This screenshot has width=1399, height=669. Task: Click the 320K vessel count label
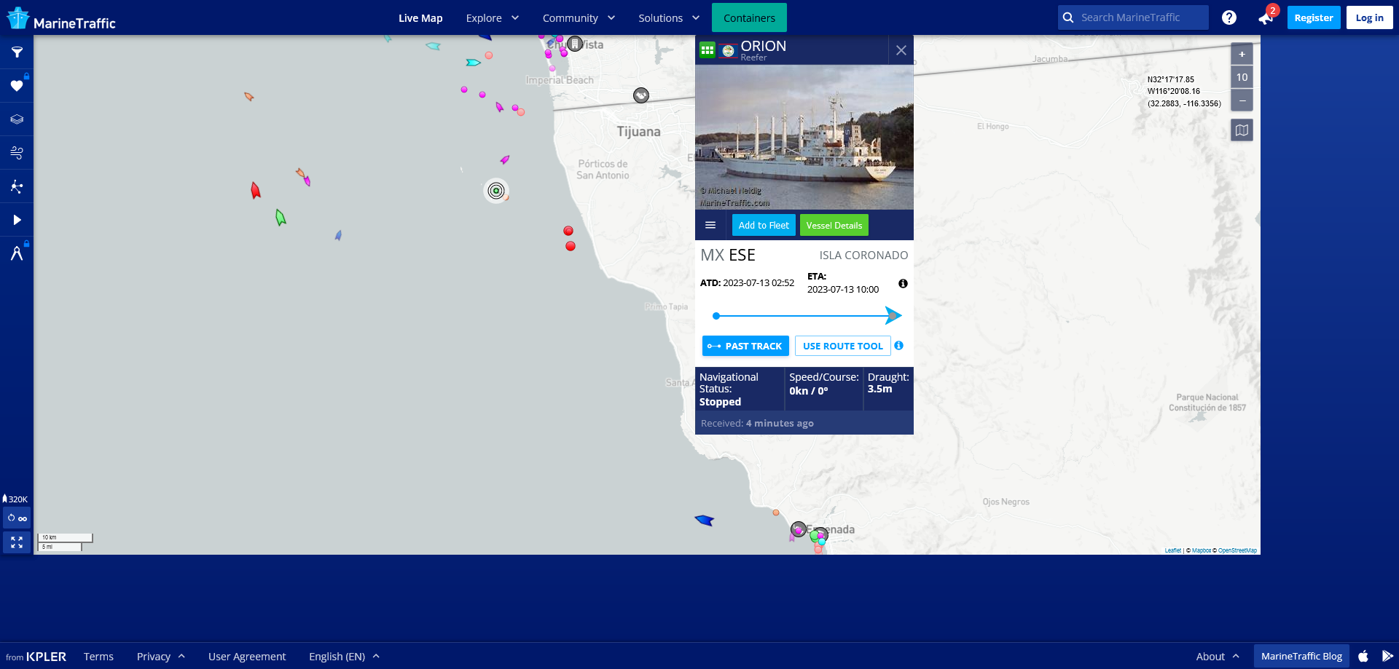click(x=15, y=499)
